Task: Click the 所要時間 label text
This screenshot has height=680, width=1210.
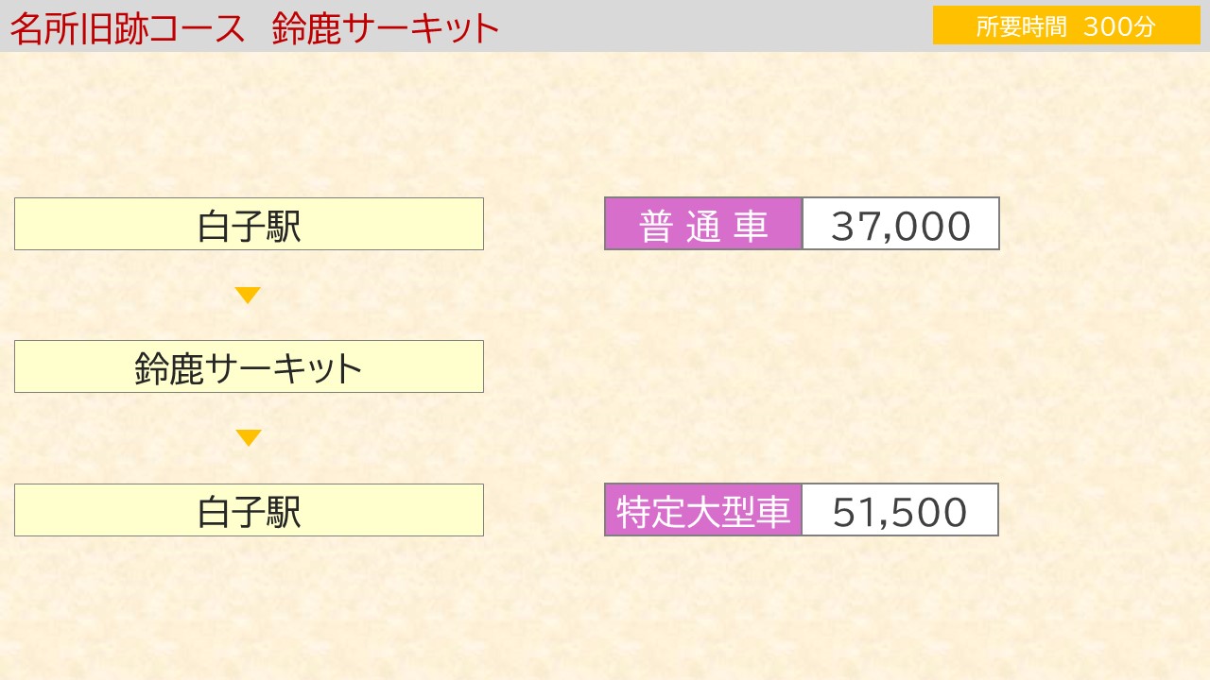Action: coord(1021,26)
